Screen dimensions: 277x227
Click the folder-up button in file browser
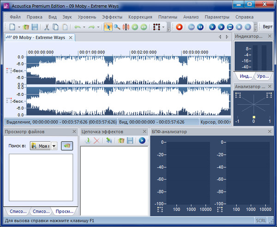67,146
